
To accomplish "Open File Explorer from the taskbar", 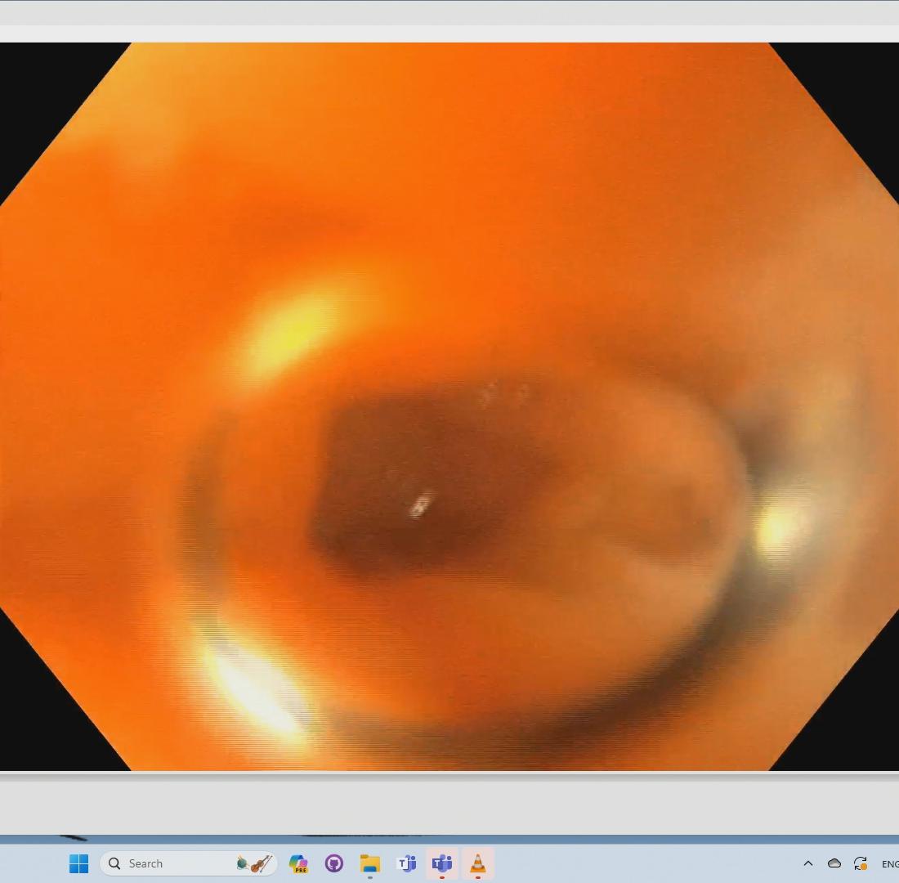I will (369, 863).
